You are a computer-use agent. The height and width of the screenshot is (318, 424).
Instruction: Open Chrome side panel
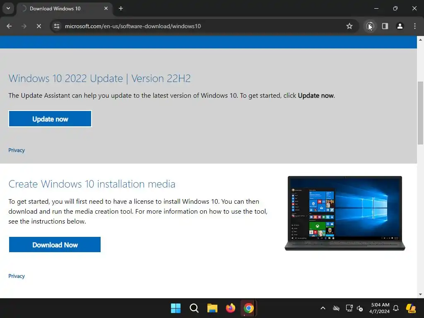pos(385,26)
